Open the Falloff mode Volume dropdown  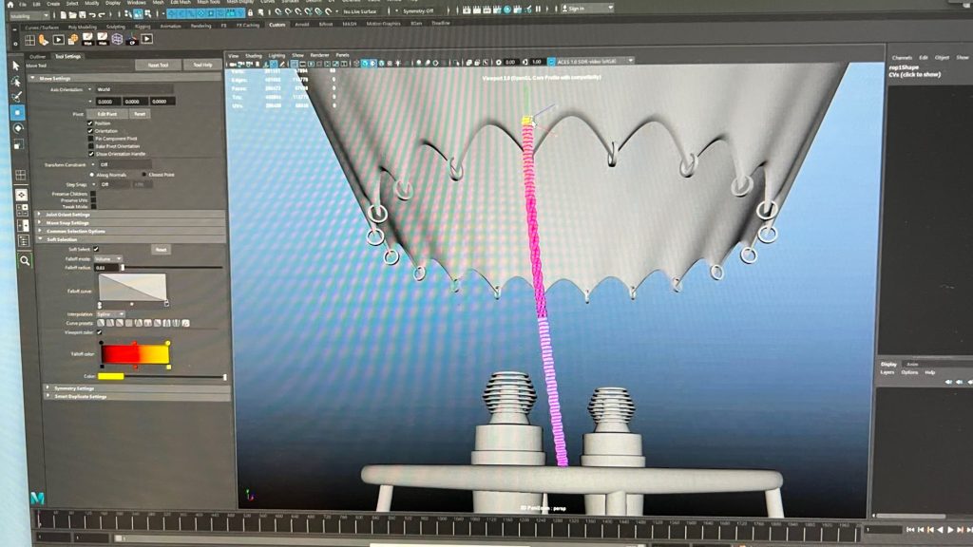pyautogui.click(x=108, y=258)
